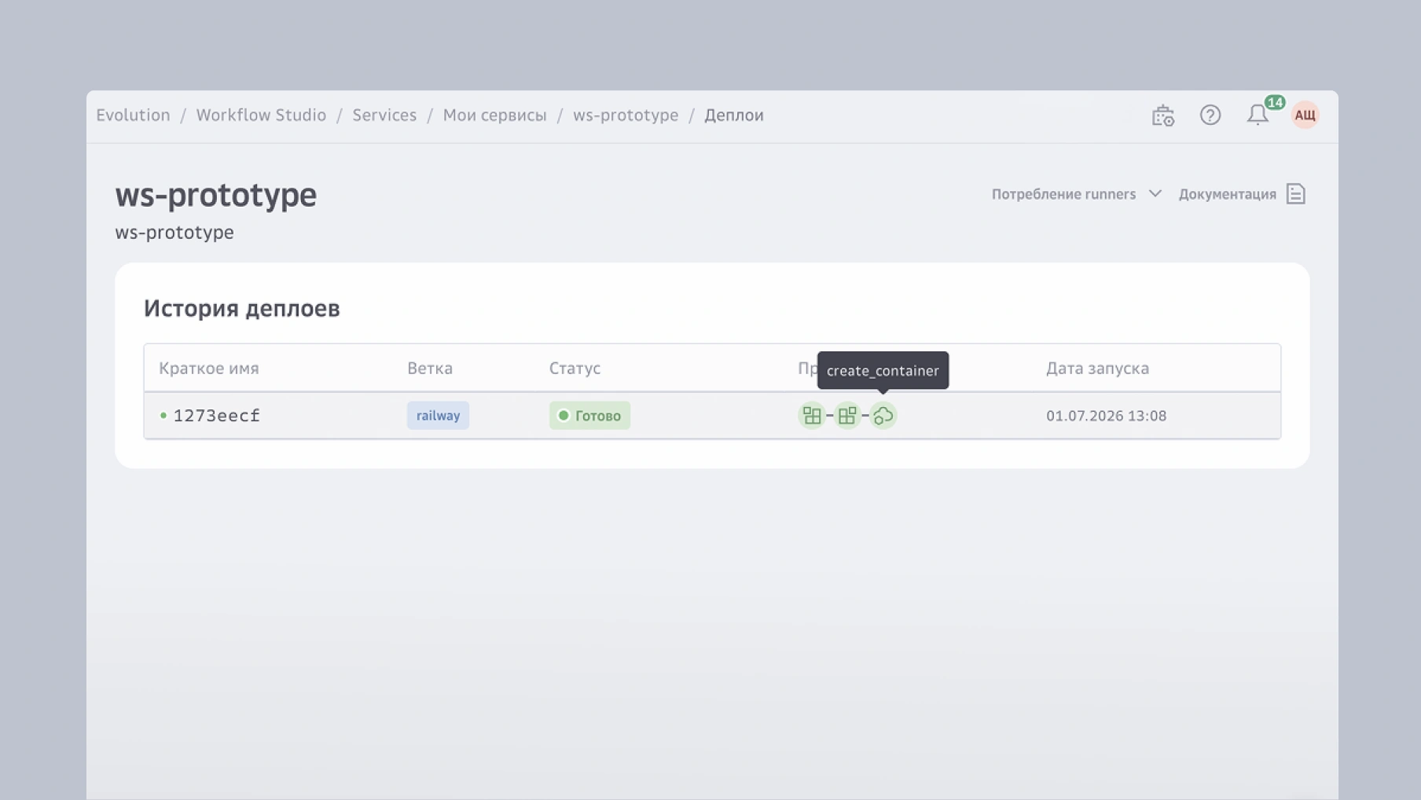Open the Документация document icon
Image resolution: width=1421 pixels, height=800 pixels.
1296,194
